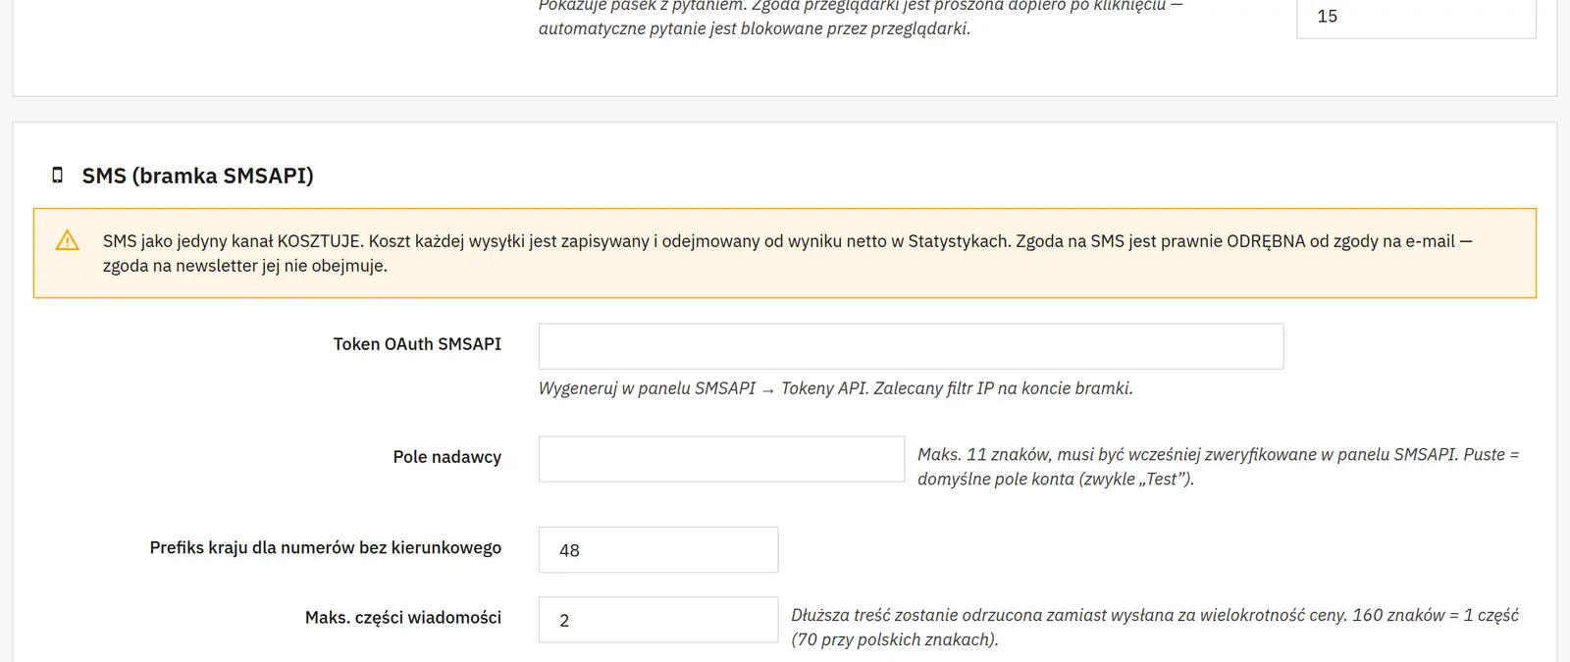Click the word KOSZTUJE in the warning
1570x662 pixels.
click(319, 241)
